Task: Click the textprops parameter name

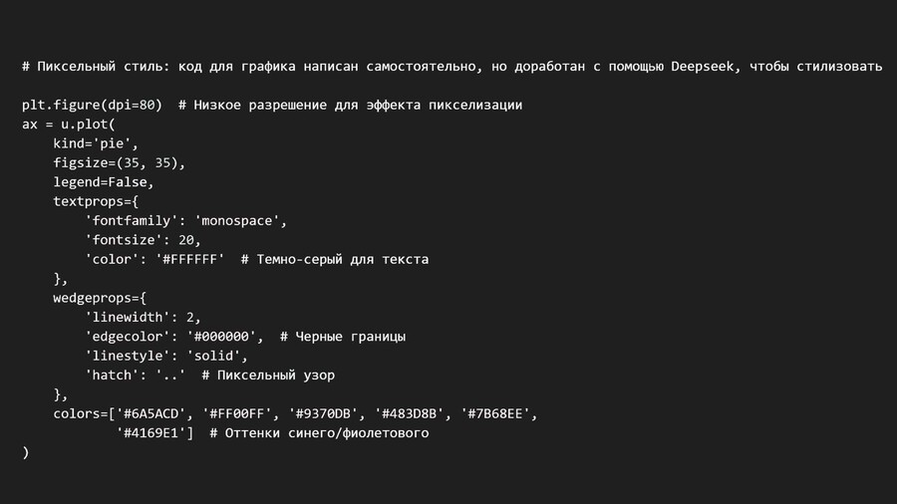Action: click(x=92, y=201)
